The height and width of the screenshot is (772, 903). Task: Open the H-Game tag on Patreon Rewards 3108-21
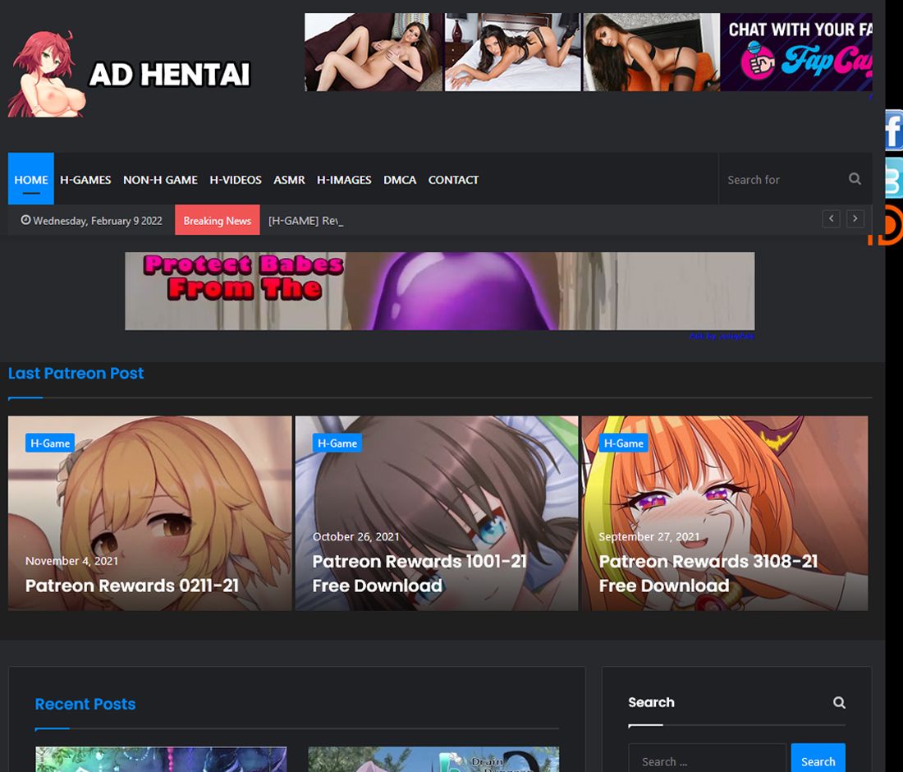coord(624,443)
